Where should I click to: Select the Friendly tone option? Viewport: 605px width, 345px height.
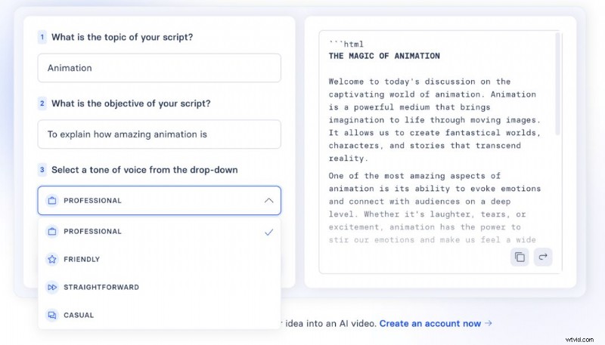coord(160,259)
